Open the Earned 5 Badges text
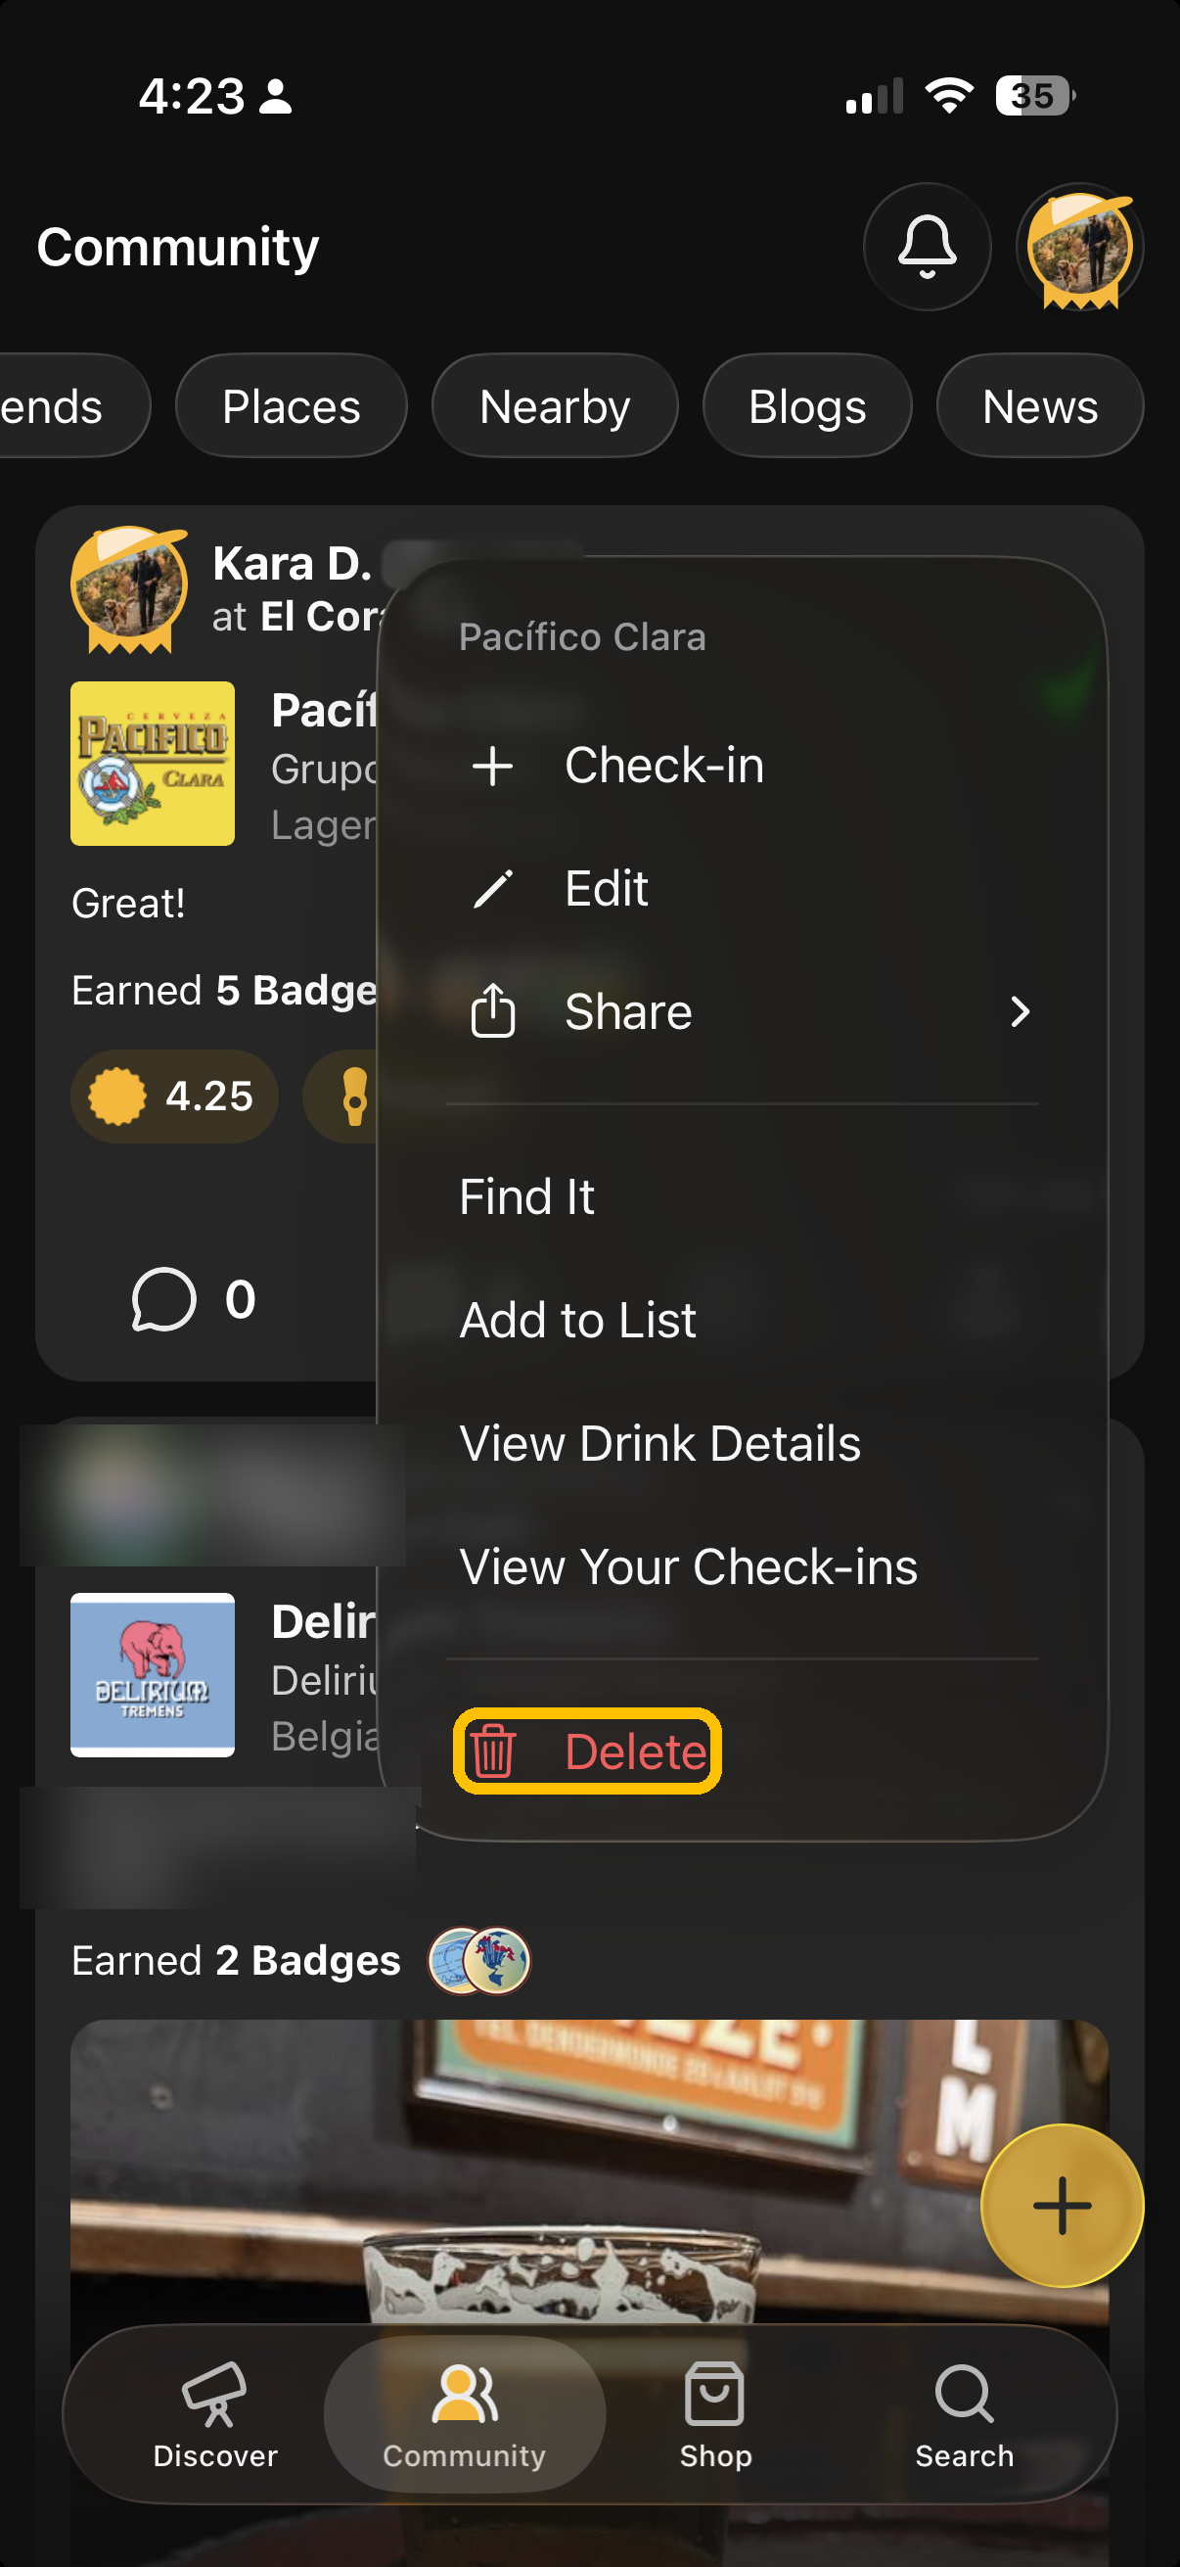Screen dimensions: 1180x2567 [x=225, y=991]
